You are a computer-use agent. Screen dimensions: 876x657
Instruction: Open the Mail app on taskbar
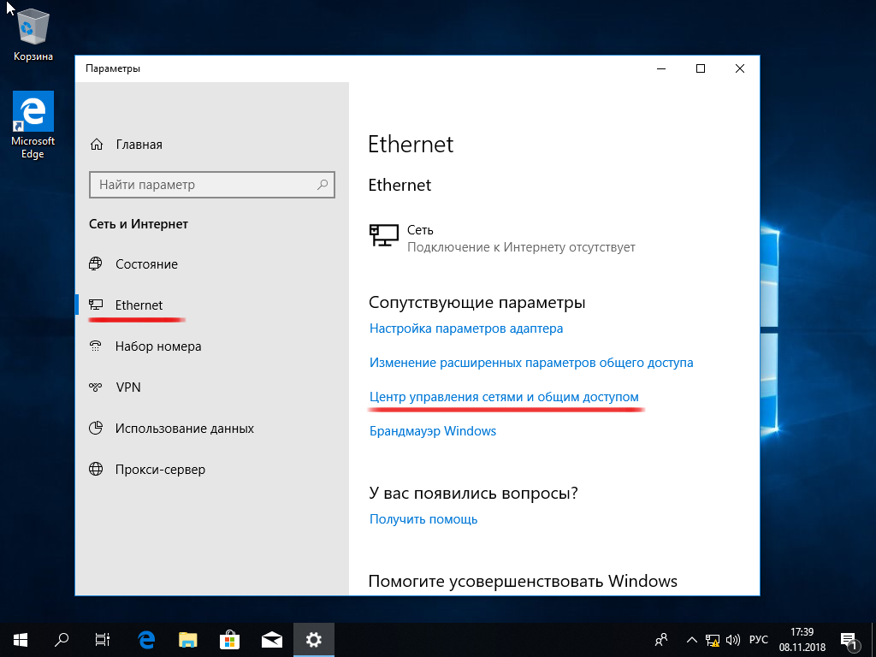click(271, 640)
